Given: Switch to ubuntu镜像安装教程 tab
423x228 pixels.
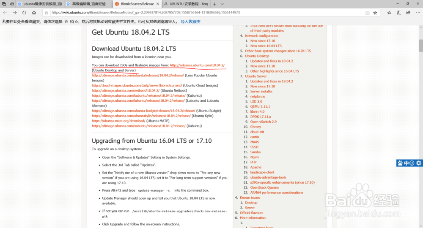Looking at the screenshot, I should pos(40,4).
